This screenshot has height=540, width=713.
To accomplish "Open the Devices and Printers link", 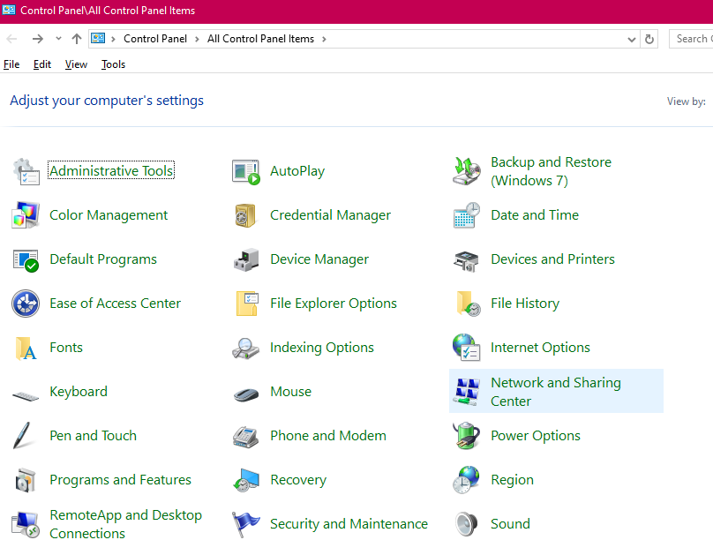I will click(x=552, y=259).
